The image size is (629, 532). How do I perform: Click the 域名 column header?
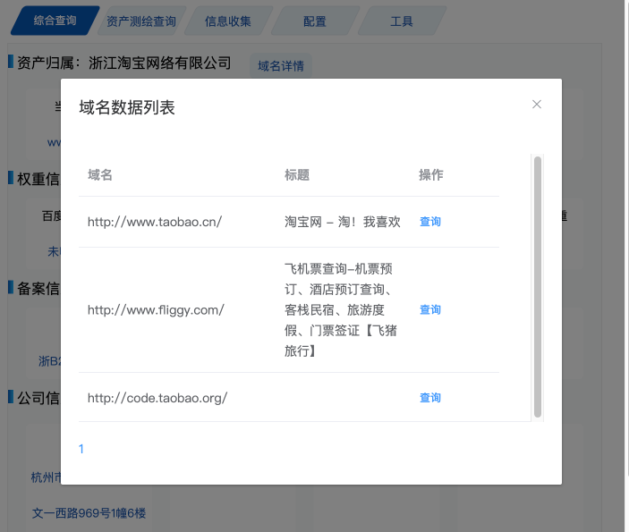(100, 174)
